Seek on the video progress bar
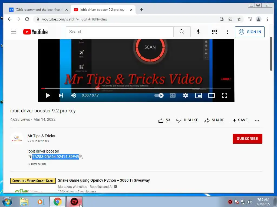 tap(136, 88)
